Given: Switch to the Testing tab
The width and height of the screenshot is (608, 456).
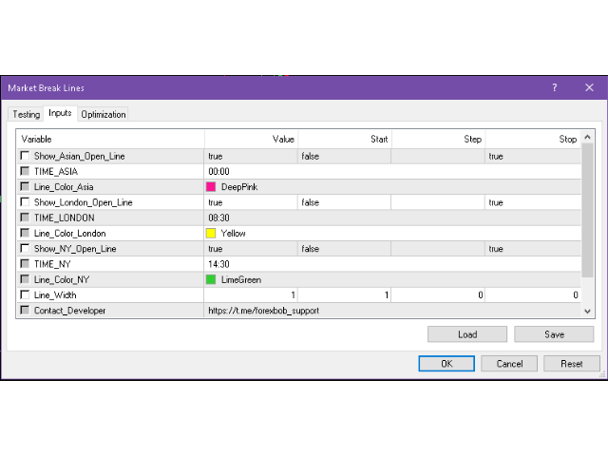Looking at the screenshot, I should click(26, 114).
